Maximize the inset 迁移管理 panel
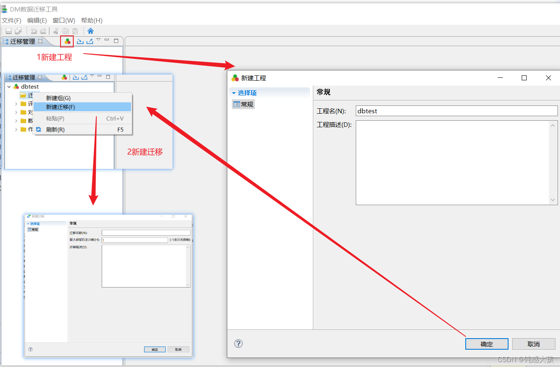Screen dimensions: 560x367 coord(108,77)
